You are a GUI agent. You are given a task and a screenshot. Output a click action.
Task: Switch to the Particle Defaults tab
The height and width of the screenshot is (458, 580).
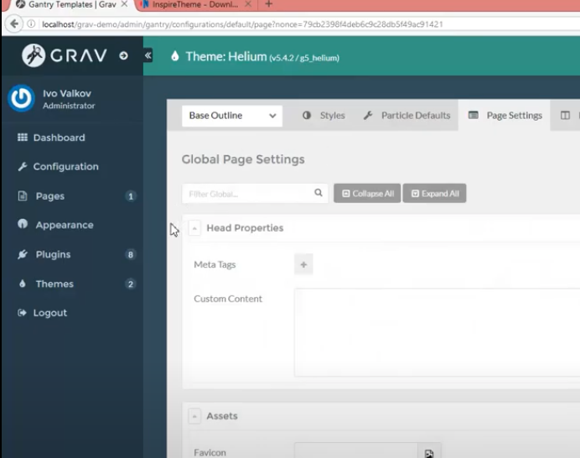[x=407, y=116]
